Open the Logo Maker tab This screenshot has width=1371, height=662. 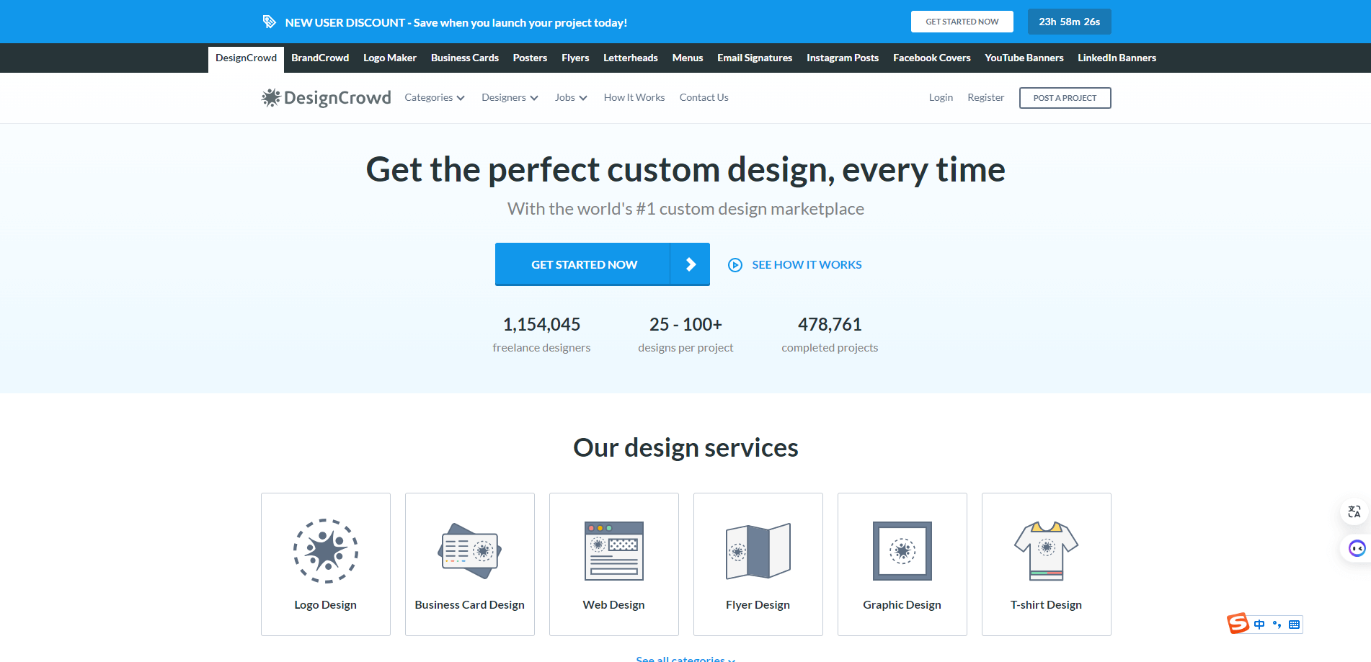tap(390, 58)
